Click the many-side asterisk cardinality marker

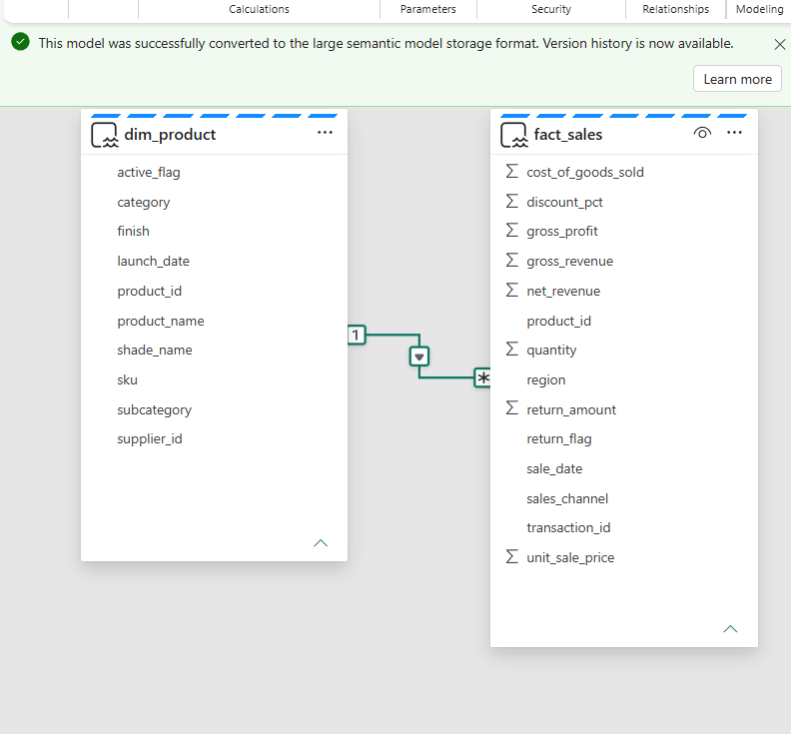click(482, 377)
